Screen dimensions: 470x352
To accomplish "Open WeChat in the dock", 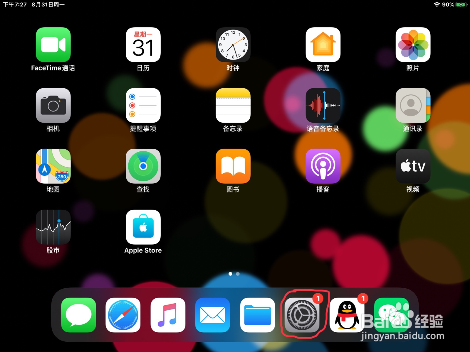I will coord(392,315).
